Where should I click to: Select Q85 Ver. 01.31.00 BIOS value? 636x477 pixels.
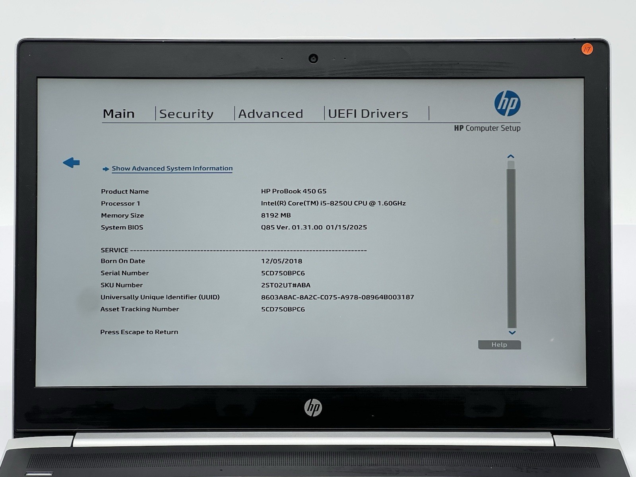[x=314, y=227]
